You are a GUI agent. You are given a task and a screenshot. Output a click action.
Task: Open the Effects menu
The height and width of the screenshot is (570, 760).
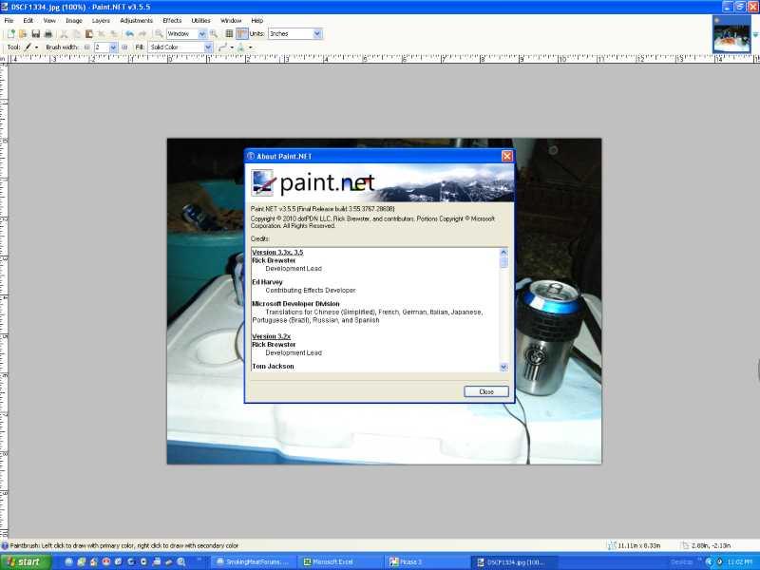[172, 20]
